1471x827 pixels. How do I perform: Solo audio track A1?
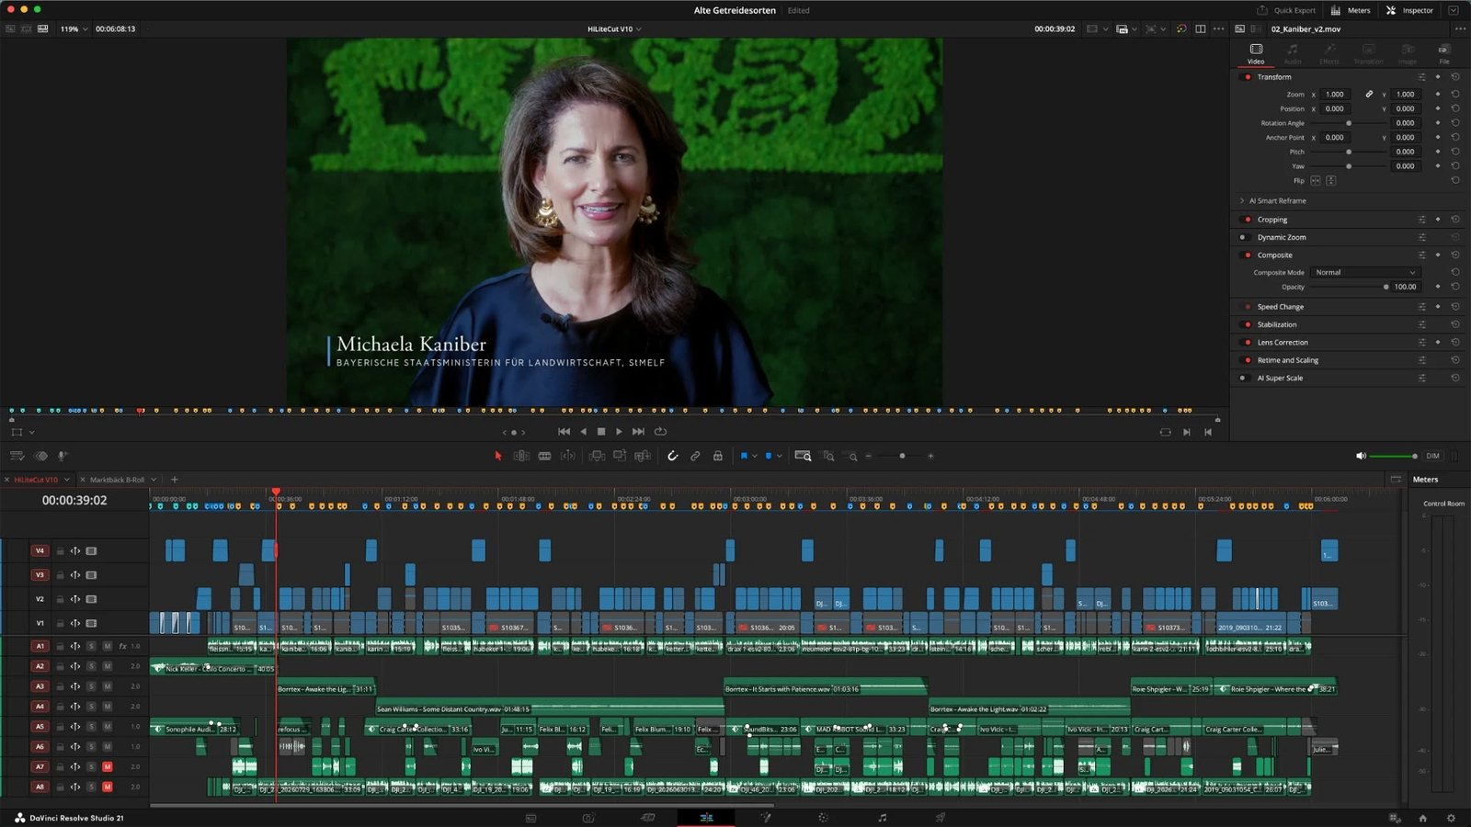pyautogui.click(x=91, y=646)
